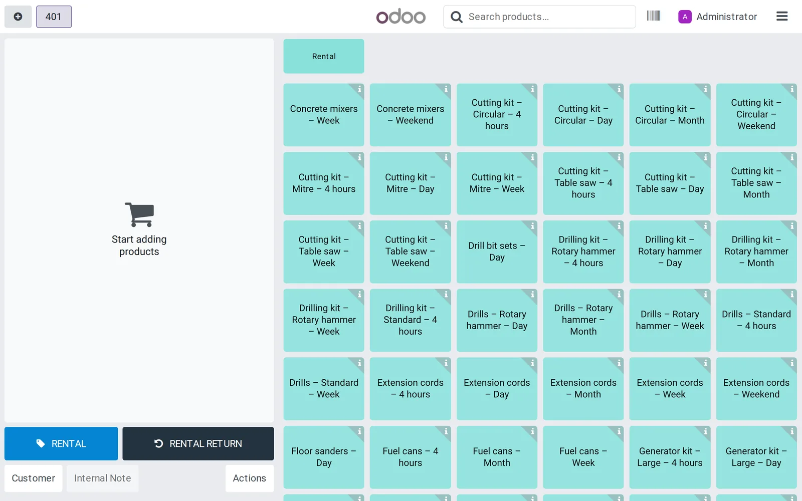Select Drills – Rotary hammer – Week product
The width and height of the screenshot is (802, 501).
pos(670,320)
